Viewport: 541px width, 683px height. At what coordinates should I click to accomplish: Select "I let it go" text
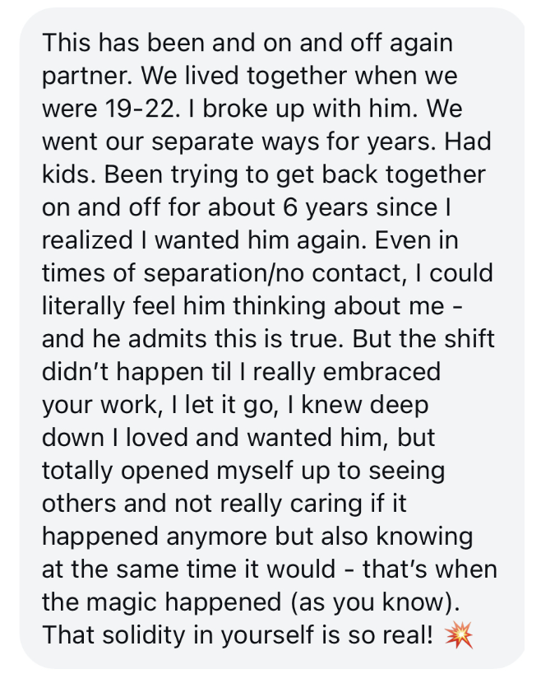click(x=225, y=405)
